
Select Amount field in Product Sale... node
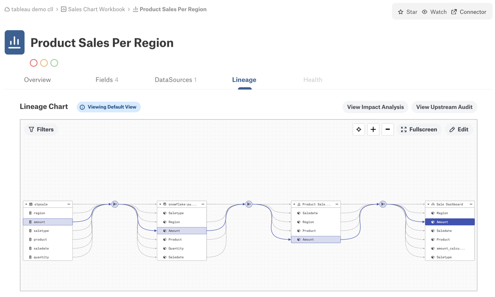(x=316, y=240)
